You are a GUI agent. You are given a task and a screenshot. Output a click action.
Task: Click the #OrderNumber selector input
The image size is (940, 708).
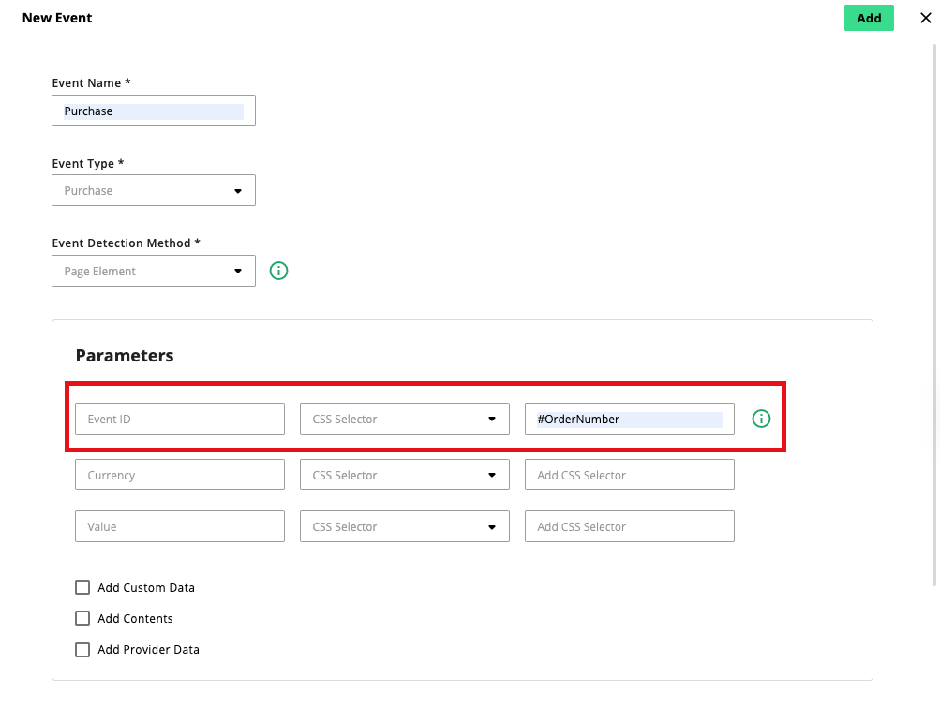pyautogui.click(x=629, y=419)
